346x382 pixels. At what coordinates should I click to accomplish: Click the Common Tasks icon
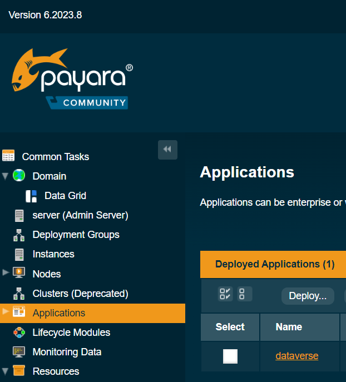point(8,156)
